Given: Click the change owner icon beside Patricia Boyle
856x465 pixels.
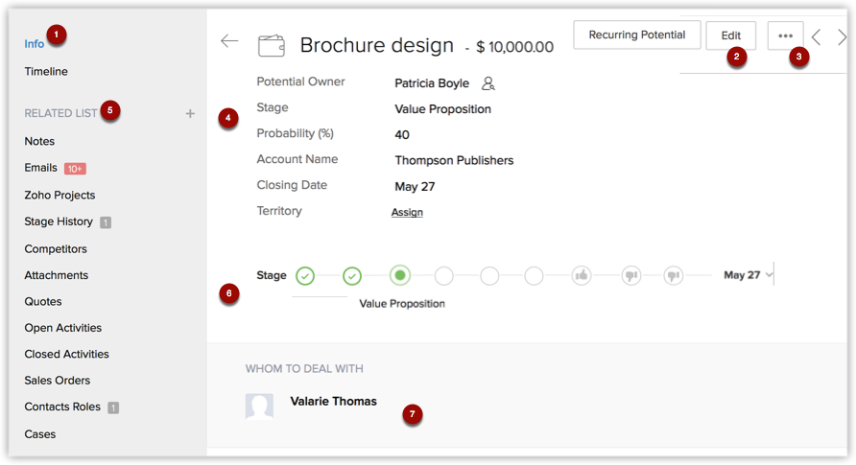Looking at the screenshot, I should click(488, 83).
